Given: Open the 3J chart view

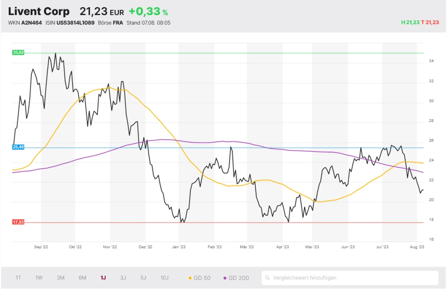Looking at the screenshot, I should [123, 278].
